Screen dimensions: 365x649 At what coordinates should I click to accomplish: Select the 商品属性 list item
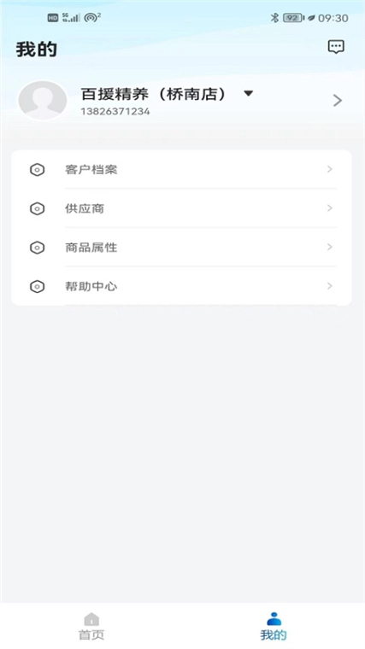(x=181, y=247)
